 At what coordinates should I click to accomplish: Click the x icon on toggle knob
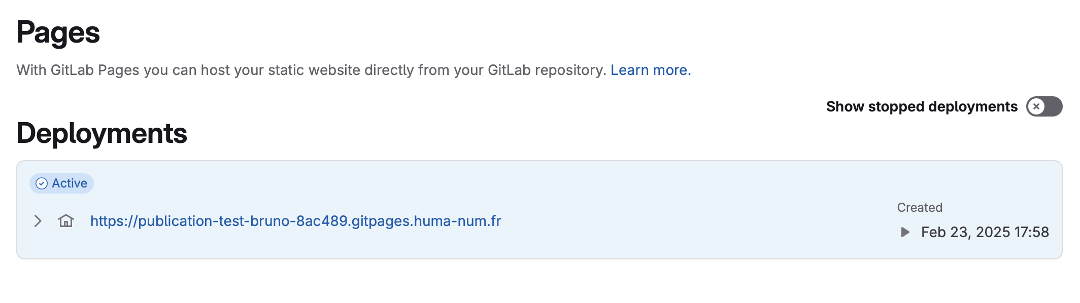1036,106
